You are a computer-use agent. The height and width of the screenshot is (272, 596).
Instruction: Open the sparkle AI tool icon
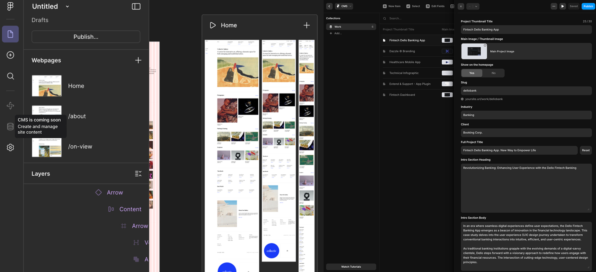tap(10, 105)
